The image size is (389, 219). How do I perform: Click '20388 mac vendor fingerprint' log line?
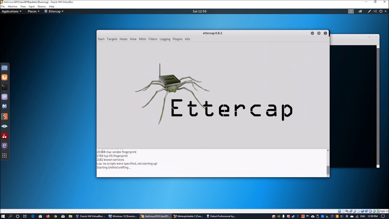pos(116,152)
